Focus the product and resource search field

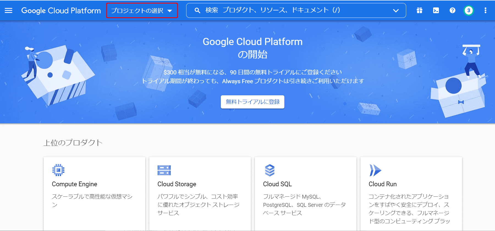[x=296, y=10]
